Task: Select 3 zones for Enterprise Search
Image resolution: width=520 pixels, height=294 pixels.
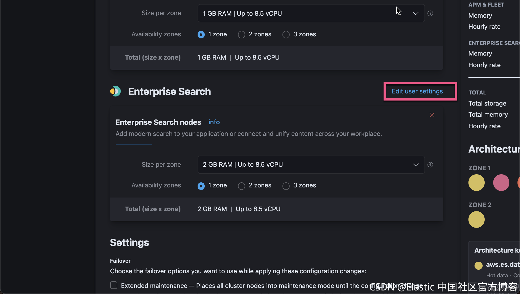Action: (x=286, y=186)
